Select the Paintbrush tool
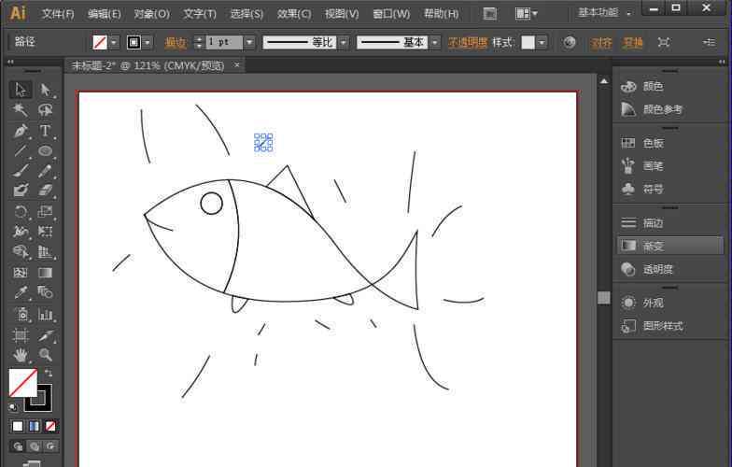This screenshot has height=467, width=732. [21, 170]
